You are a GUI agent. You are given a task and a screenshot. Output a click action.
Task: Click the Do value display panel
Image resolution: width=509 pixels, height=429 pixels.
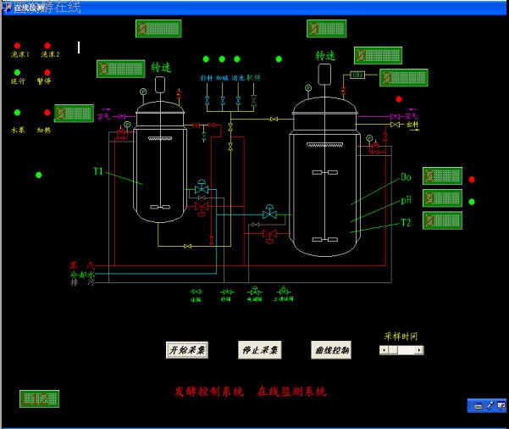[442, 176]
